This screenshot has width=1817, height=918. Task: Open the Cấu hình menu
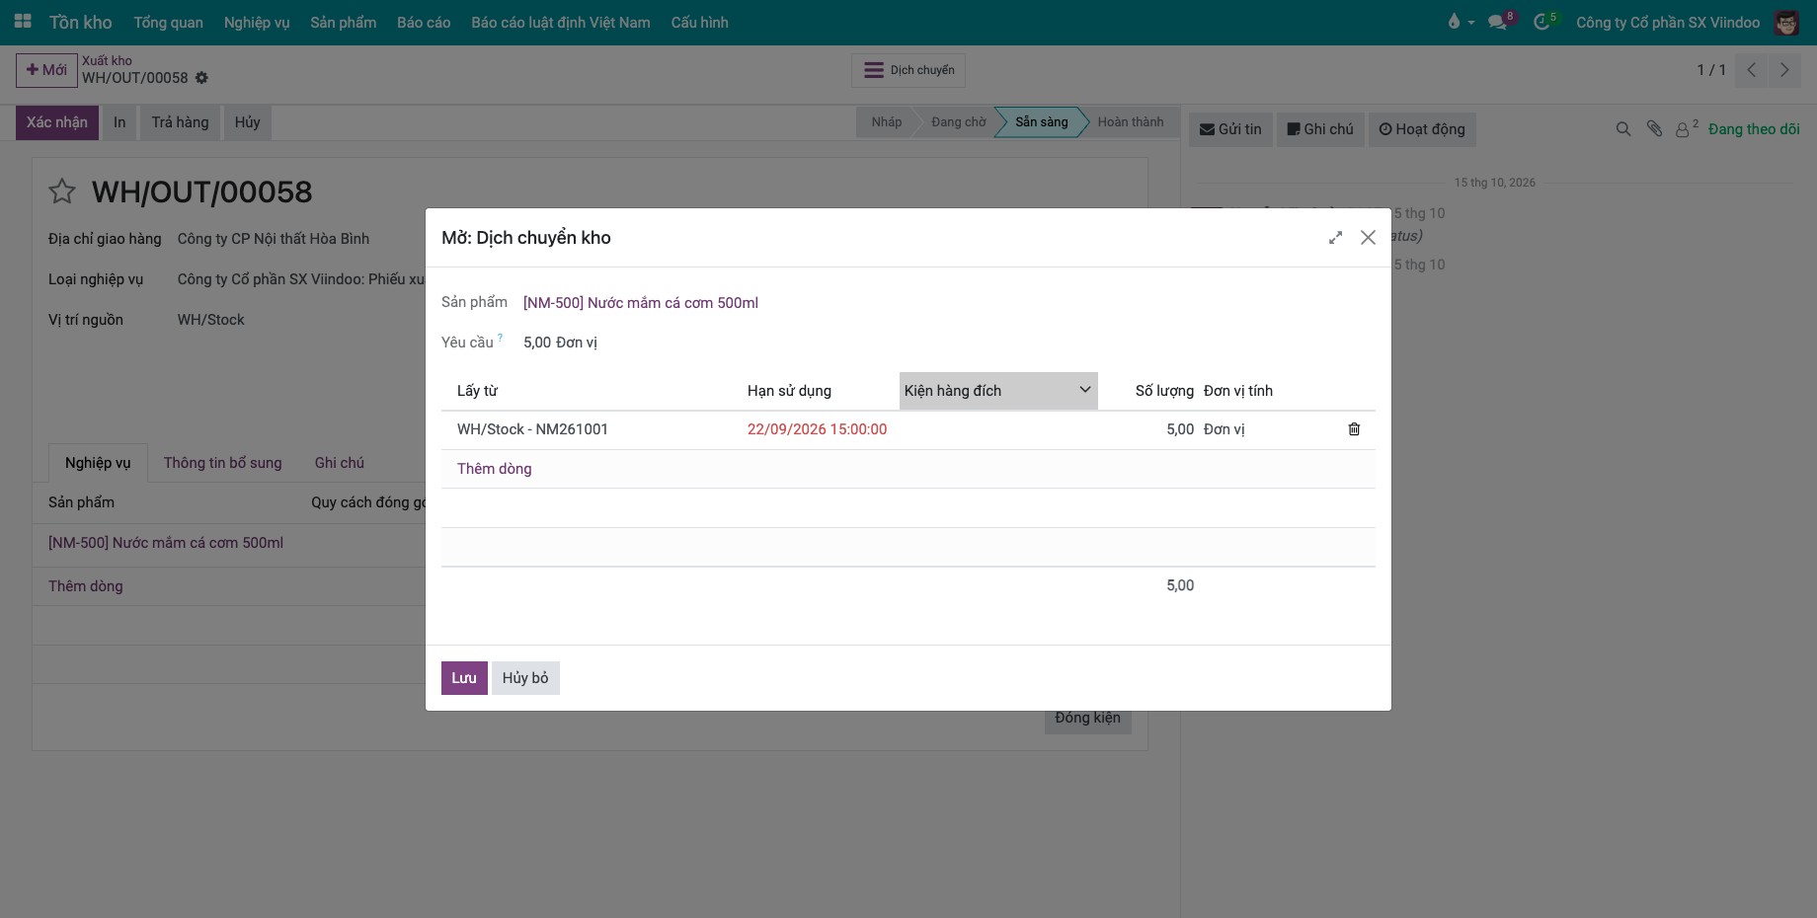click(x=699, y=22)
